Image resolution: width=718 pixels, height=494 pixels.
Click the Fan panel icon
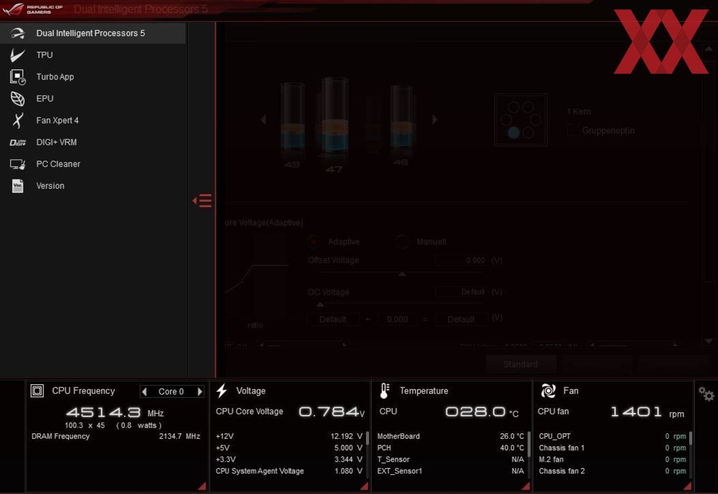[549, 391]
